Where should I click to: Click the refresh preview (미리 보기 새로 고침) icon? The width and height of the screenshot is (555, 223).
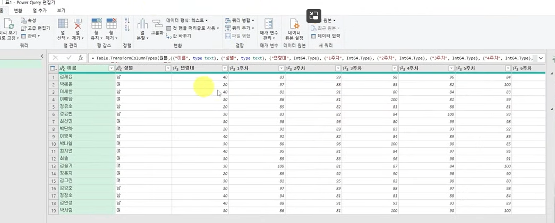[8, 24]
